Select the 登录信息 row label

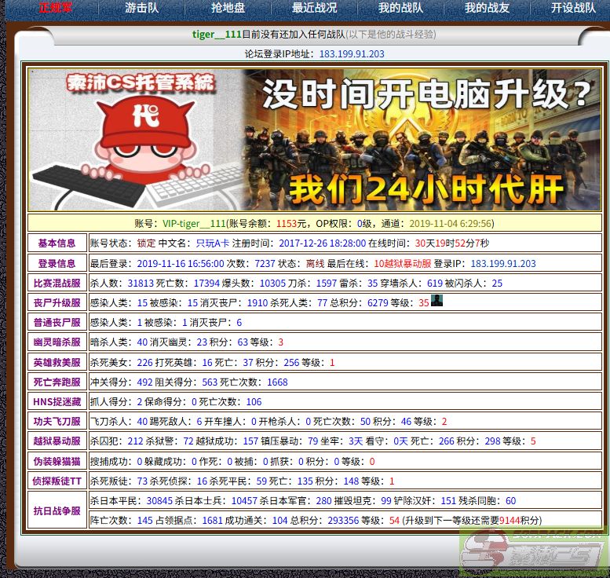[x=57, y=264]
